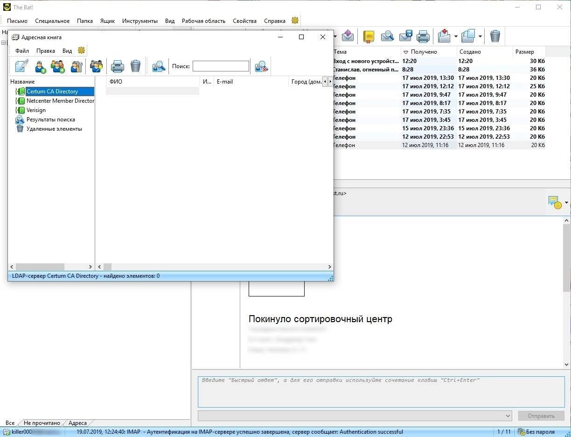Start contact search with magnifier card icon

[159, 66]
